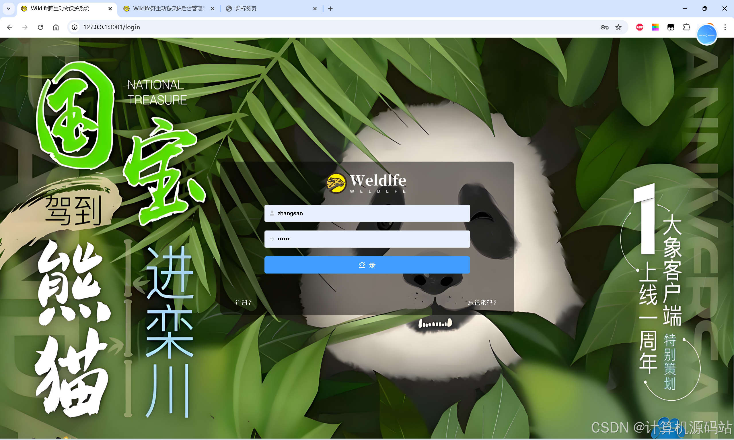734x440 pixels.
Task: Close the Wildlife野生动物保护系统 tab
Action: pyautogui.click(x=110, y=9)
